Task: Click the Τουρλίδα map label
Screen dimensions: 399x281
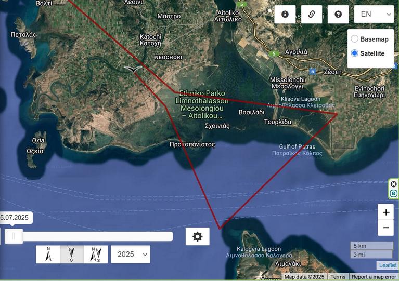Action: coord(278,122)
